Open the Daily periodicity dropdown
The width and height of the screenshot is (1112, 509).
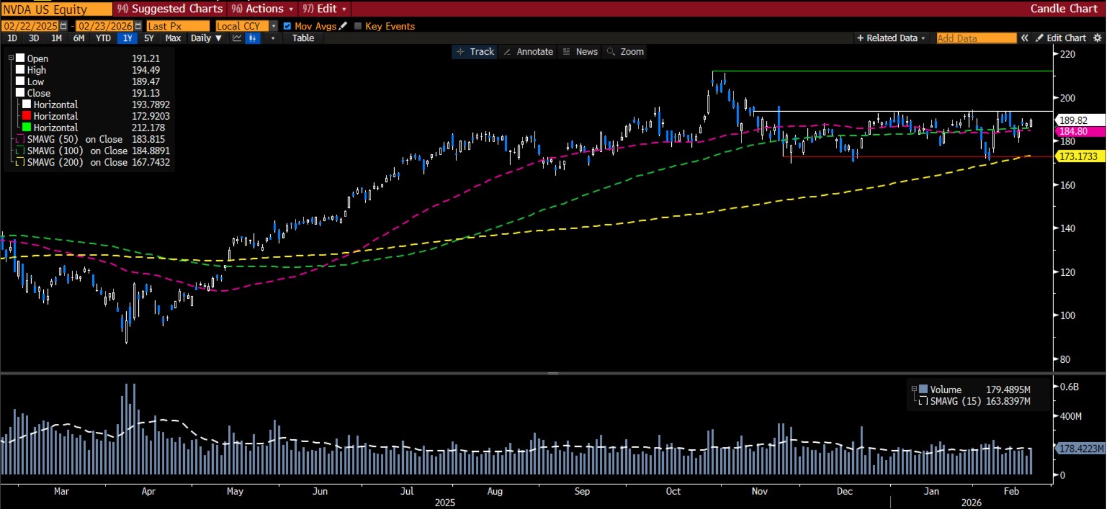[x=206, y=39]
